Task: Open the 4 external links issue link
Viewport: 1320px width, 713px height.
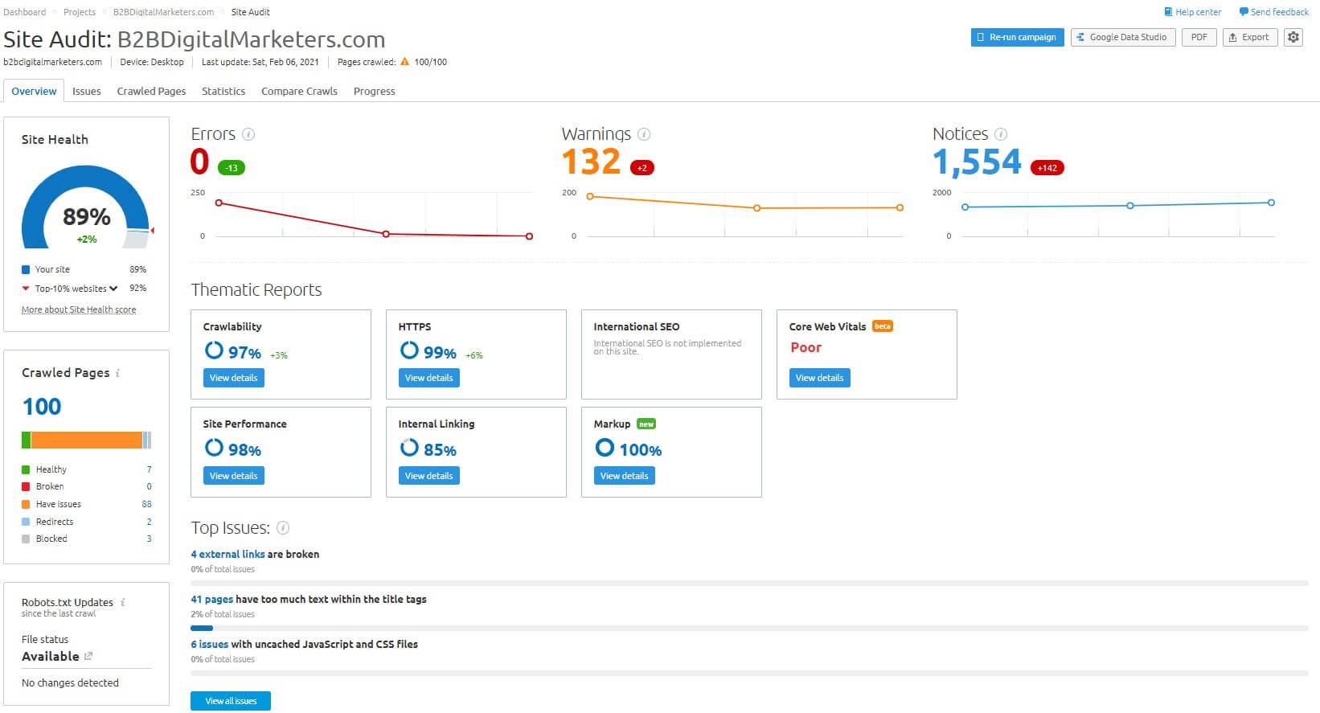Action: pos(228,554)
